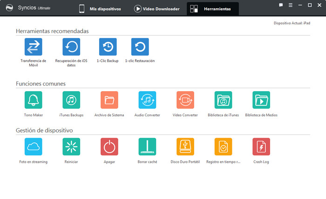Click the Audio Converter label

coord(147,115)
